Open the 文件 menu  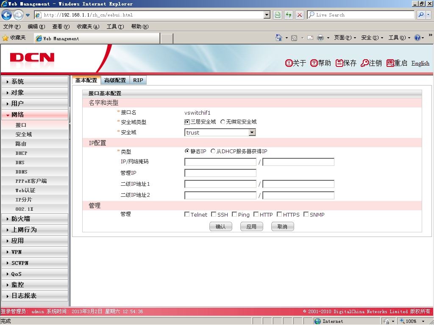click(x=12, y=27)
